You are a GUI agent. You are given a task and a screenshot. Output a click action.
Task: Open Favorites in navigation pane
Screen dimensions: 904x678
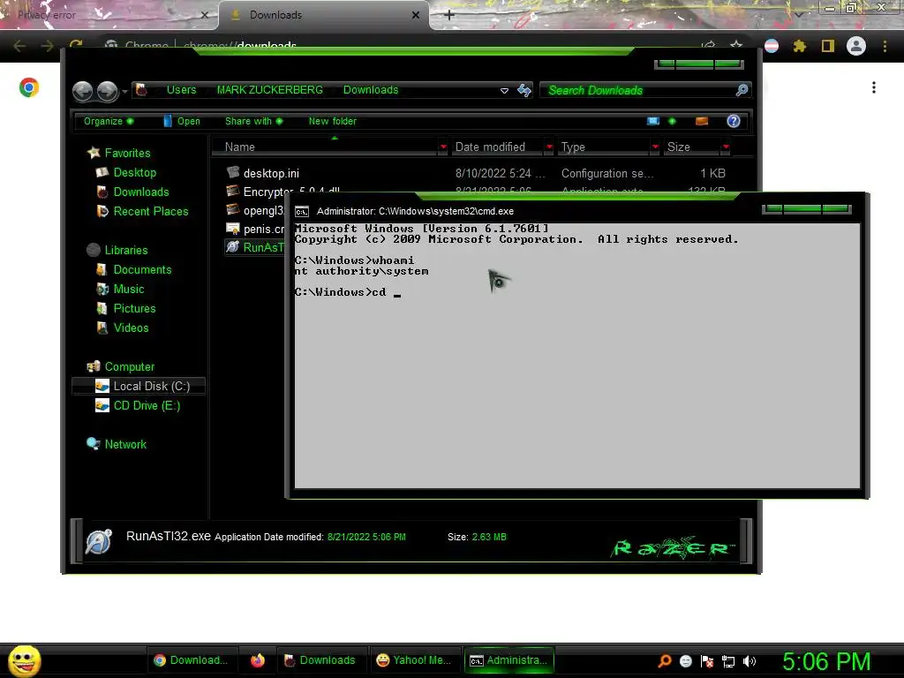click(x=127, y=153)
